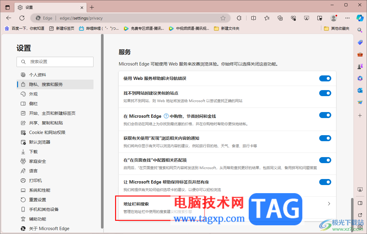Image resolution: width=367 pixels, height=234 pixels.
Task: Toggle 使用 Web 服务帮助解决导航错误 switch
Action: pos(325,78)
